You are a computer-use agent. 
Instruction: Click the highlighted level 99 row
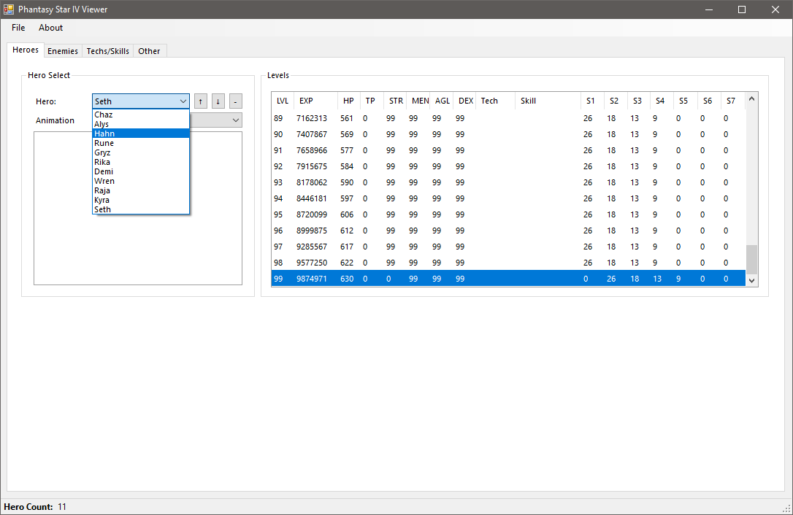[x=508, y=279]
